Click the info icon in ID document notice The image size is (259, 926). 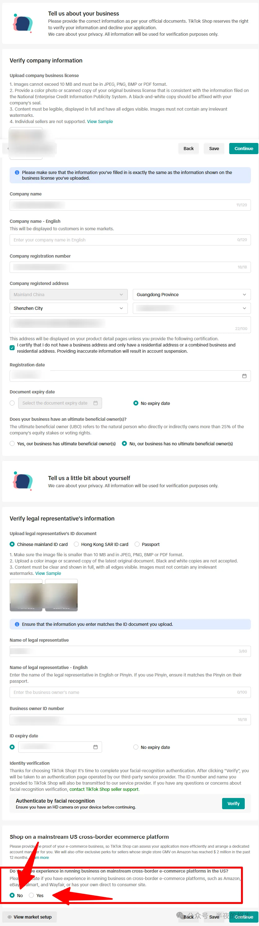(x=17, y=624)
